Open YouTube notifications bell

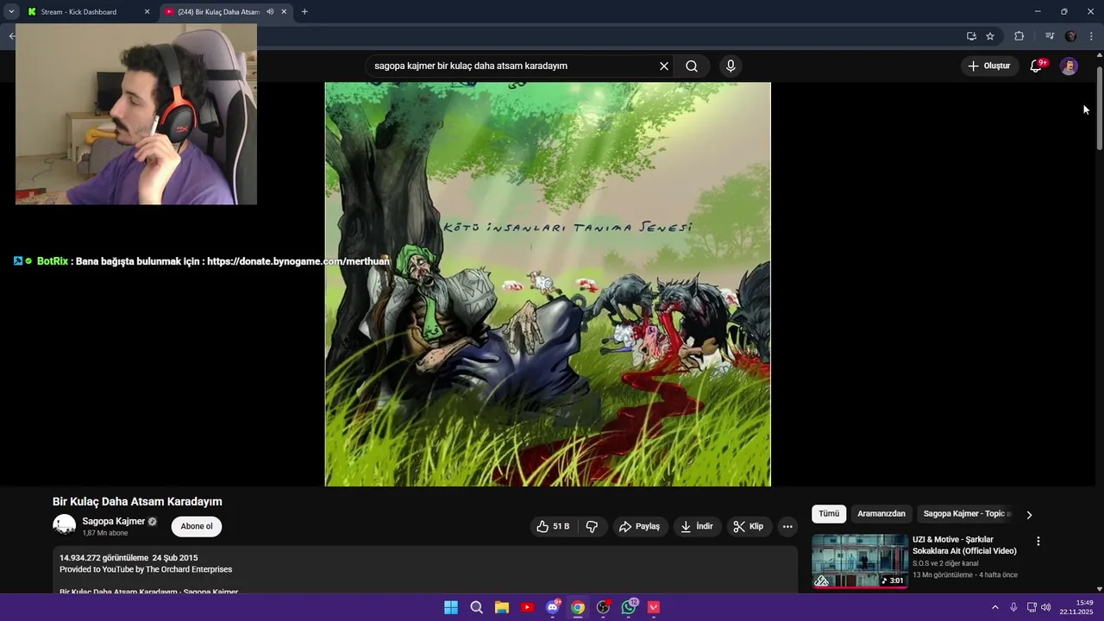click(1036, 66)
